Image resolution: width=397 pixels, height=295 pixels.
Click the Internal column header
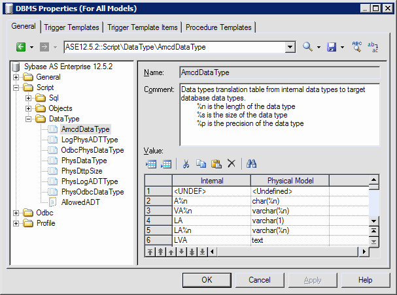tap(212, 181)
